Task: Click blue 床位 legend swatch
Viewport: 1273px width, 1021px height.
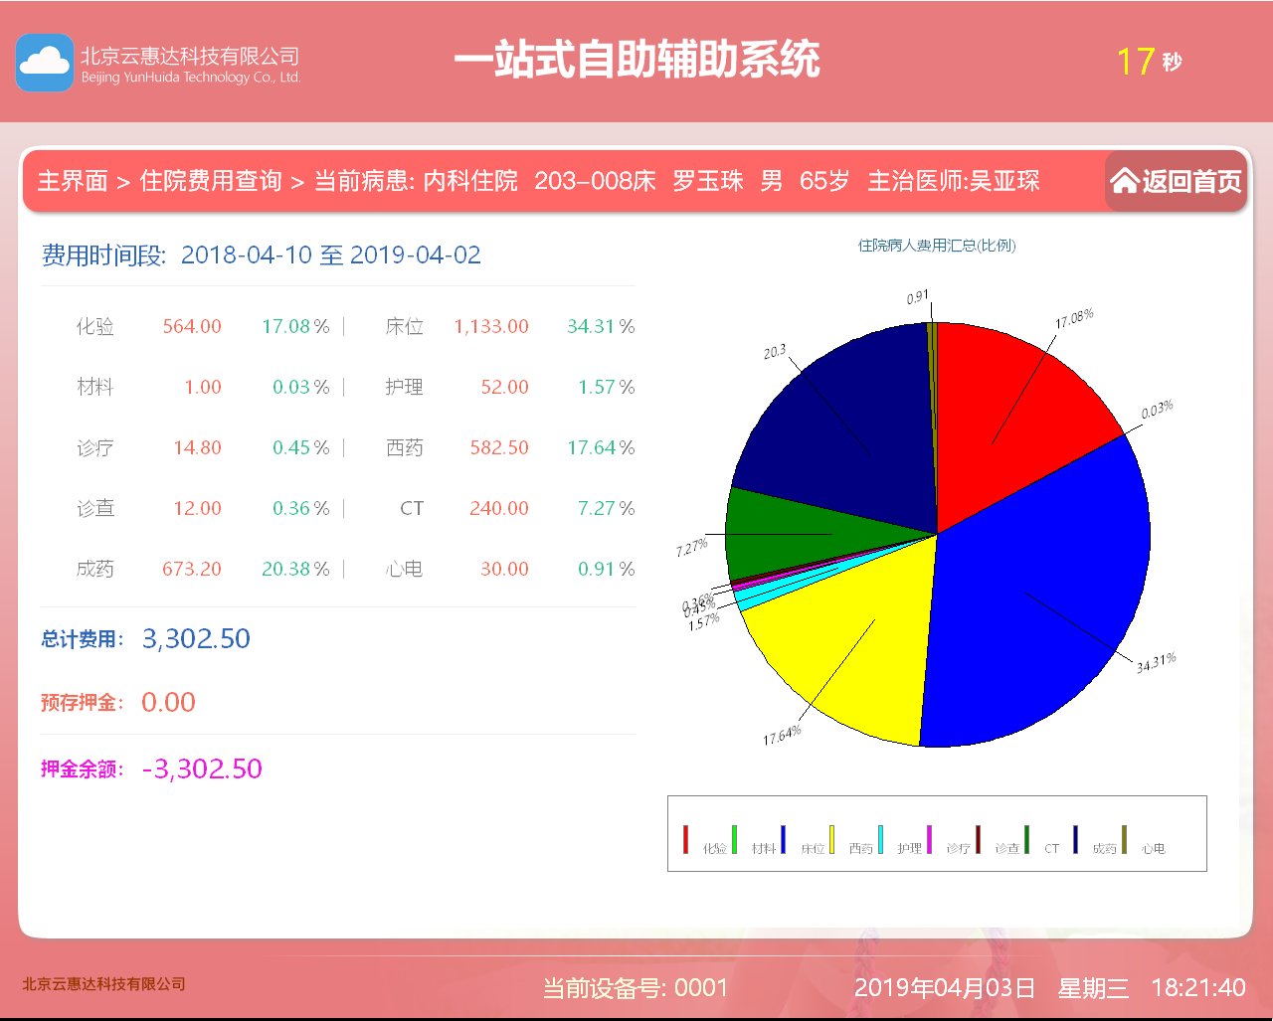Action: (x=784, y=839)
